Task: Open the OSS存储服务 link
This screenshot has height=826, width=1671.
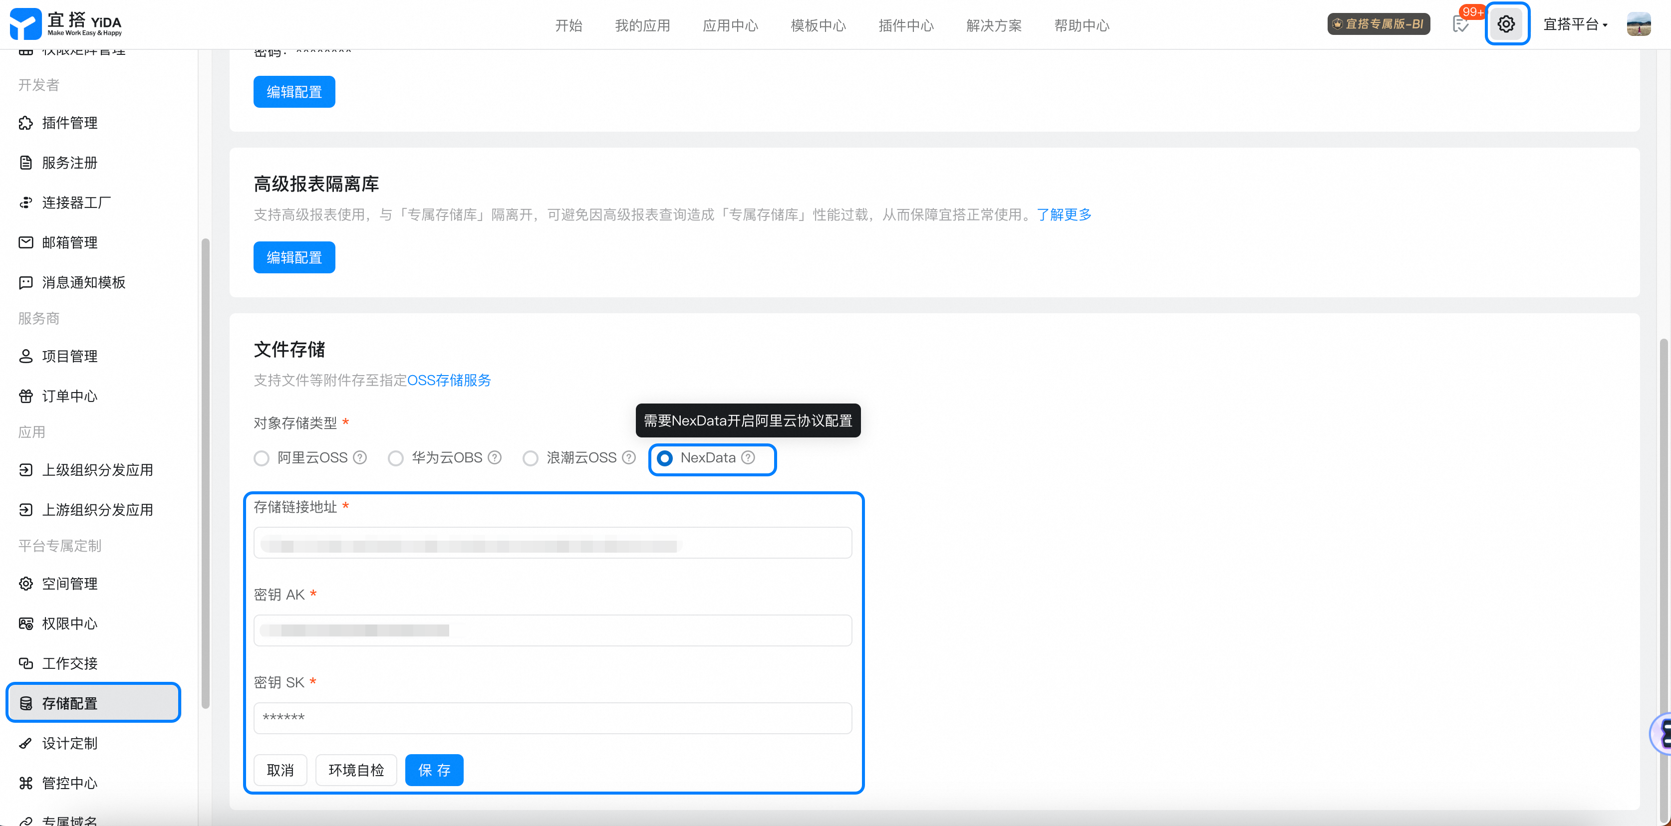Action: [449, 381]
